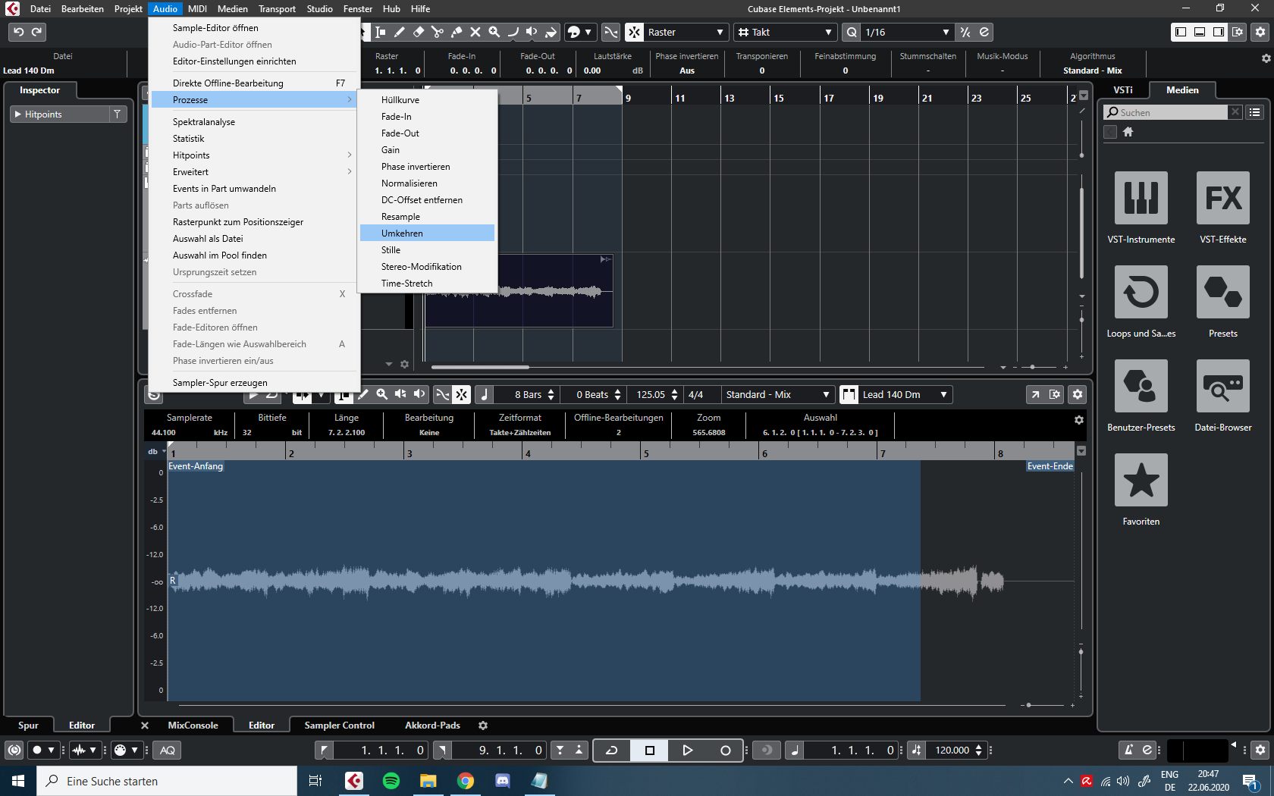This screenshot has height=796, width=1274.
Task: Open the Studio menu
Action: [320, 9]
